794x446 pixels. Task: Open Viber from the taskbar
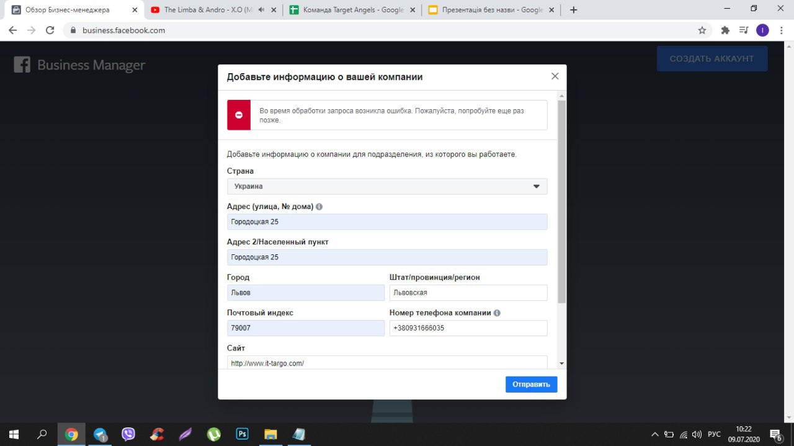click(x=128, y=434)
